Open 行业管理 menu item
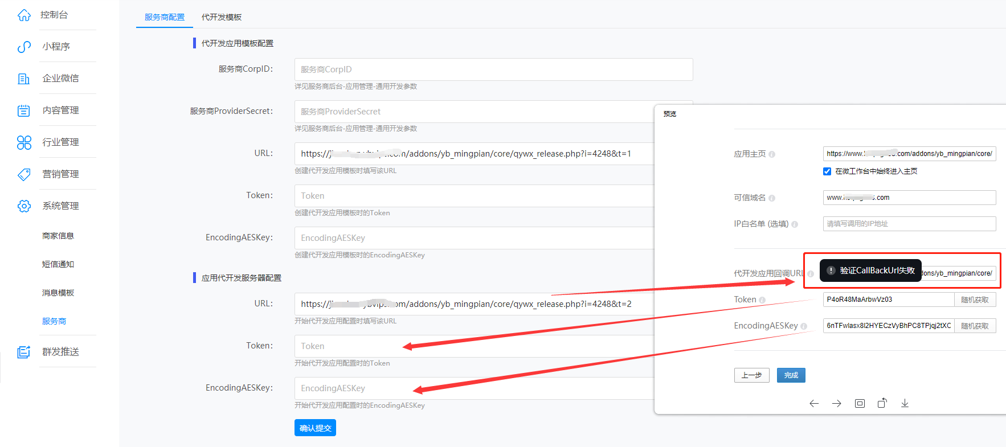This screenshot has height=447, width=1006. click(x=60, y=142)
